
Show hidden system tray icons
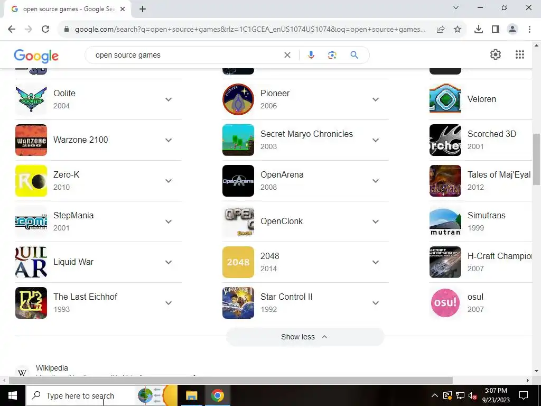click(435, 395)
